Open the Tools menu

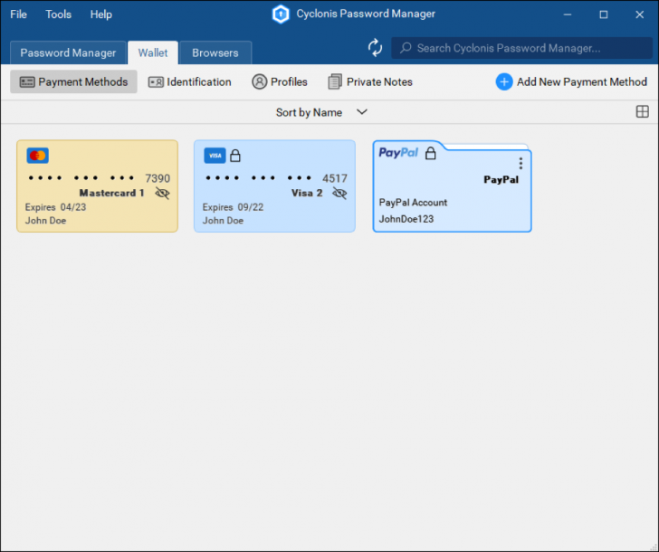coord(59,14)
